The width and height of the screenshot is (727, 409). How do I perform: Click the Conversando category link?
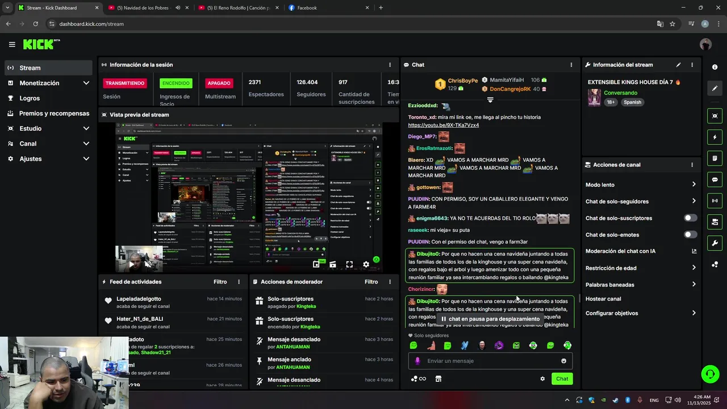click(x=620, y=93)
